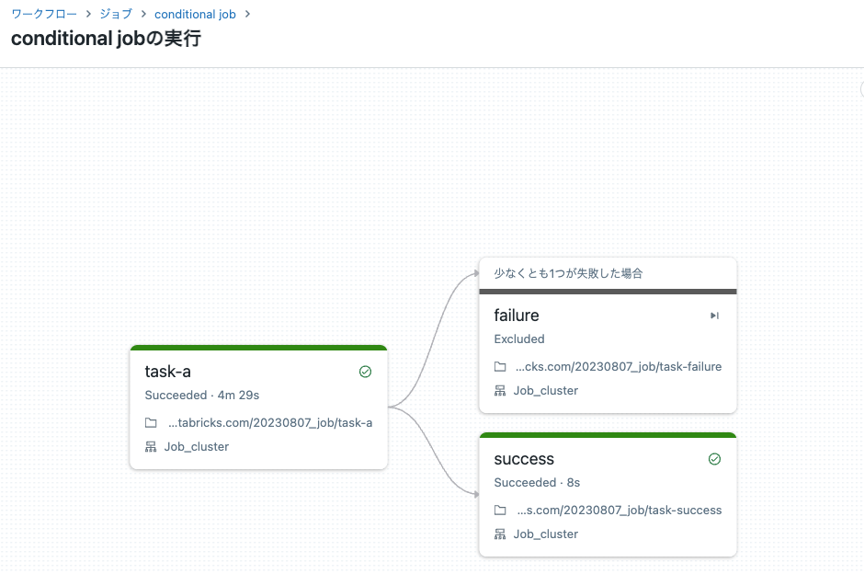Click the task-a success checkmark icon

(365, 372)
